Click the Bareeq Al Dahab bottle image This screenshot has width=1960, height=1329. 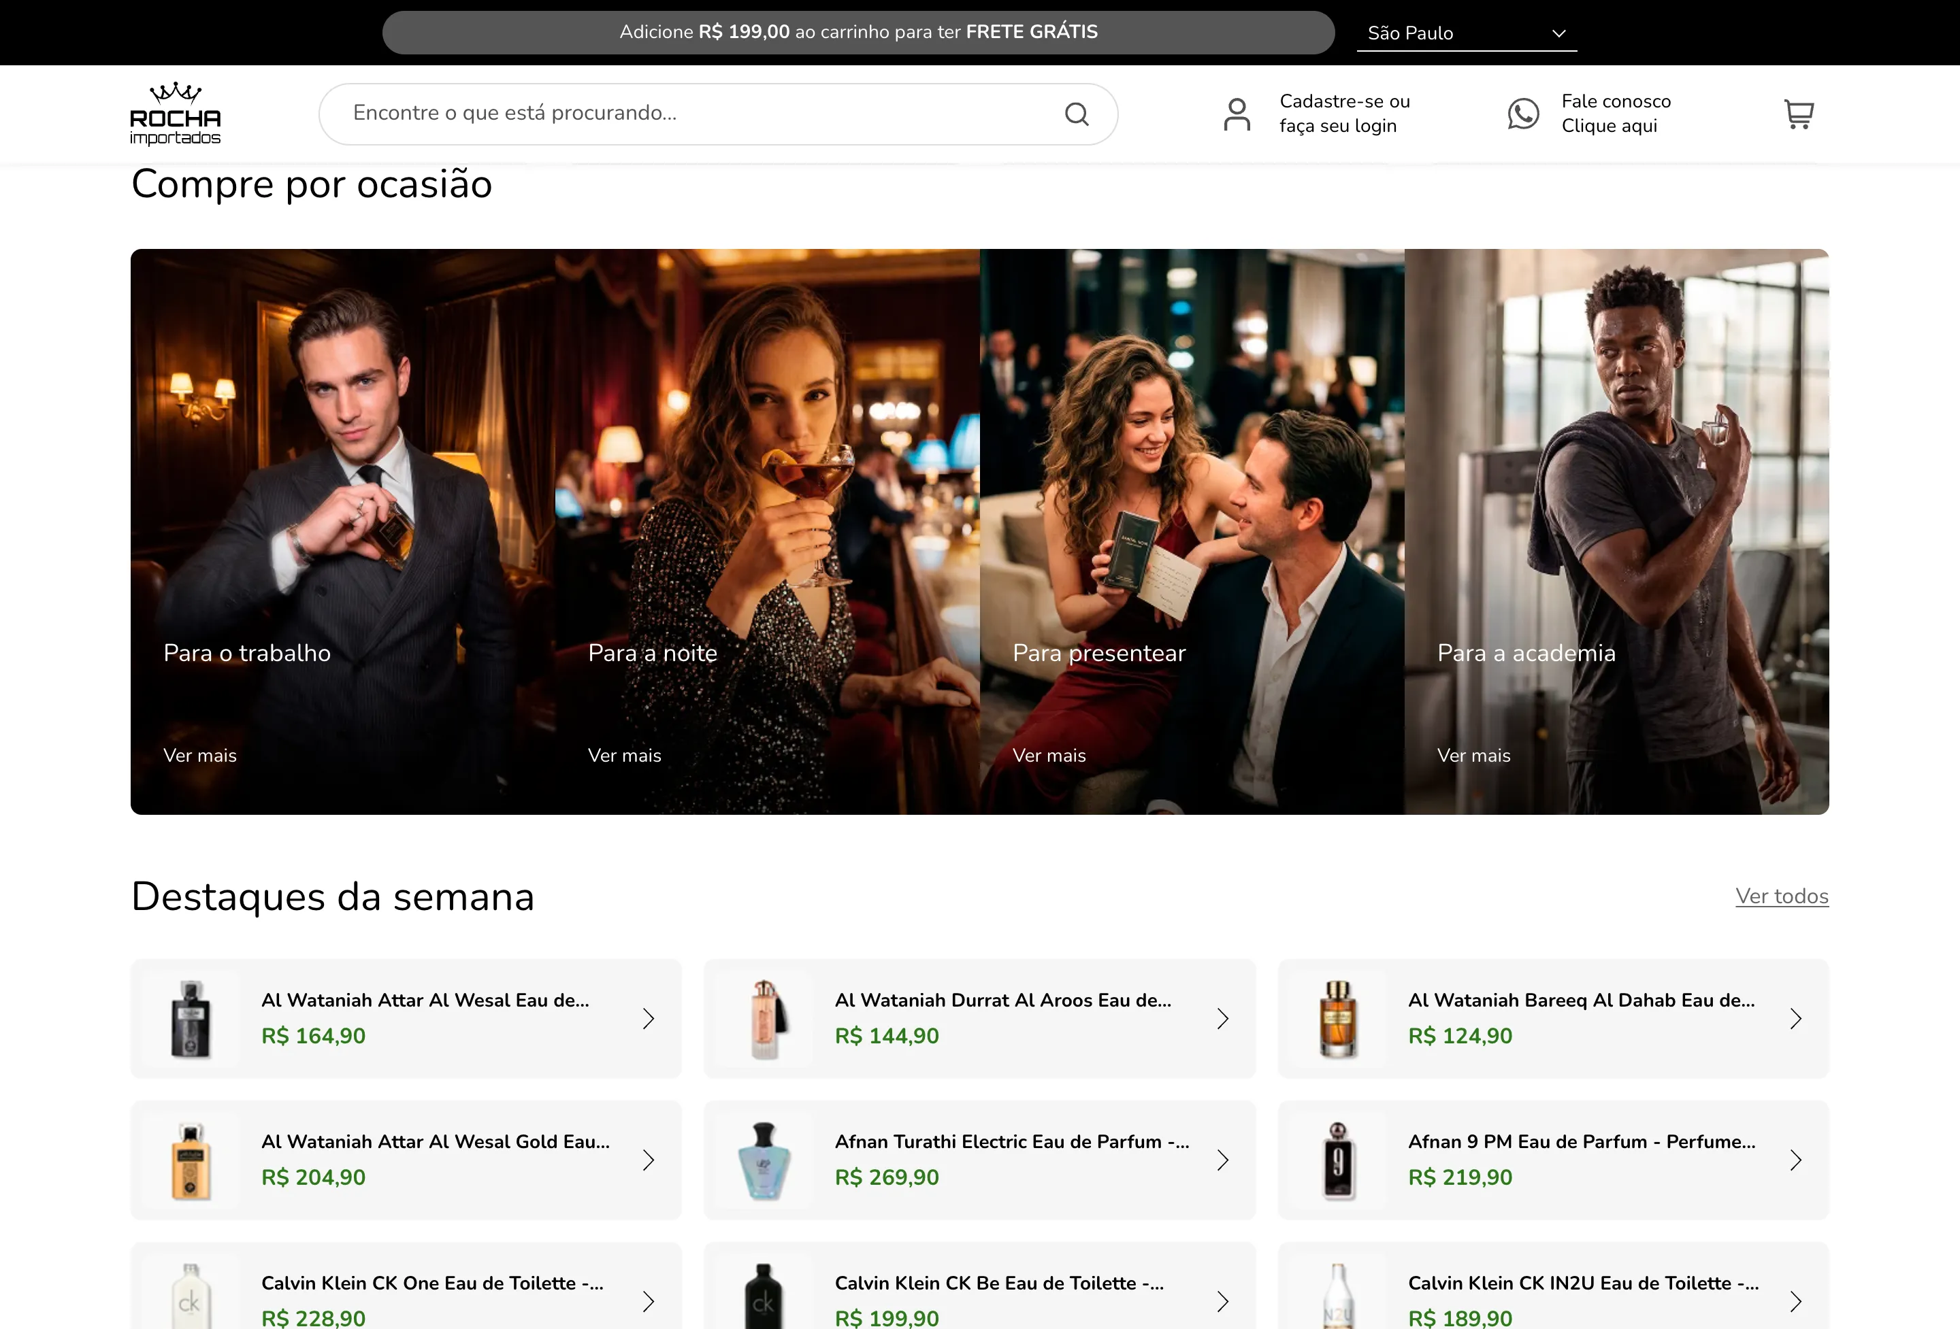tap(1337, 1018)
